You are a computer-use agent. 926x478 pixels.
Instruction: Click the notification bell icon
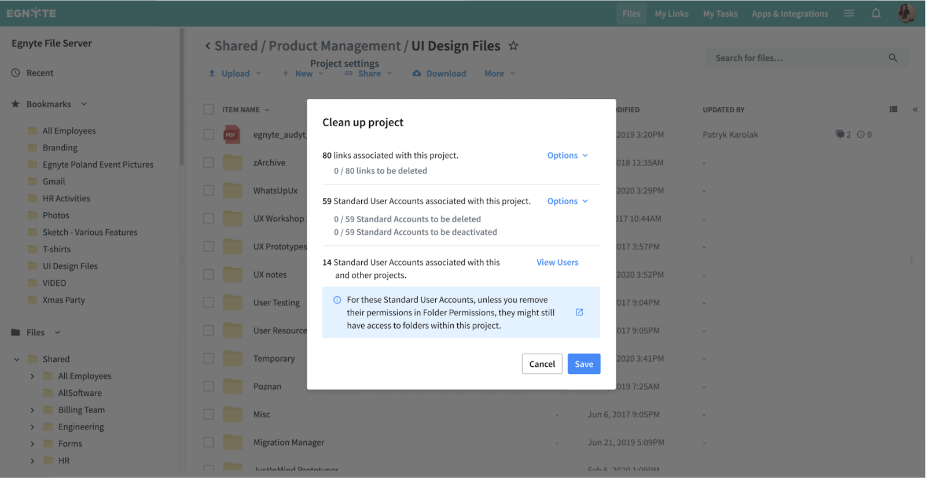point(876,13)
